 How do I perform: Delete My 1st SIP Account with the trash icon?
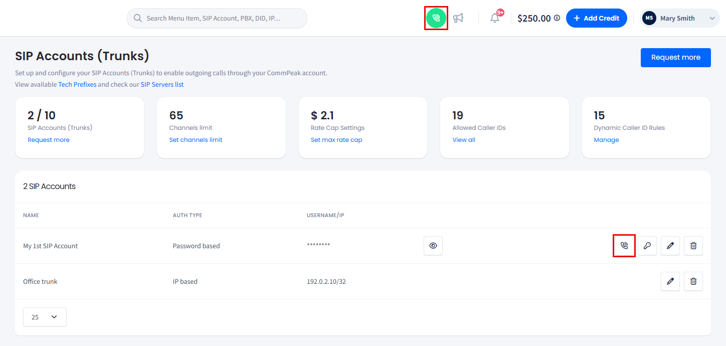[x=693, y=246]
